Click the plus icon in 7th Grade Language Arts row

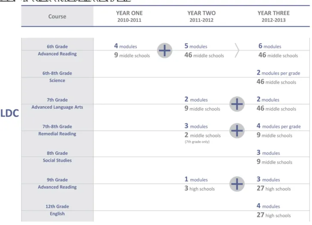tap(237, 104)
